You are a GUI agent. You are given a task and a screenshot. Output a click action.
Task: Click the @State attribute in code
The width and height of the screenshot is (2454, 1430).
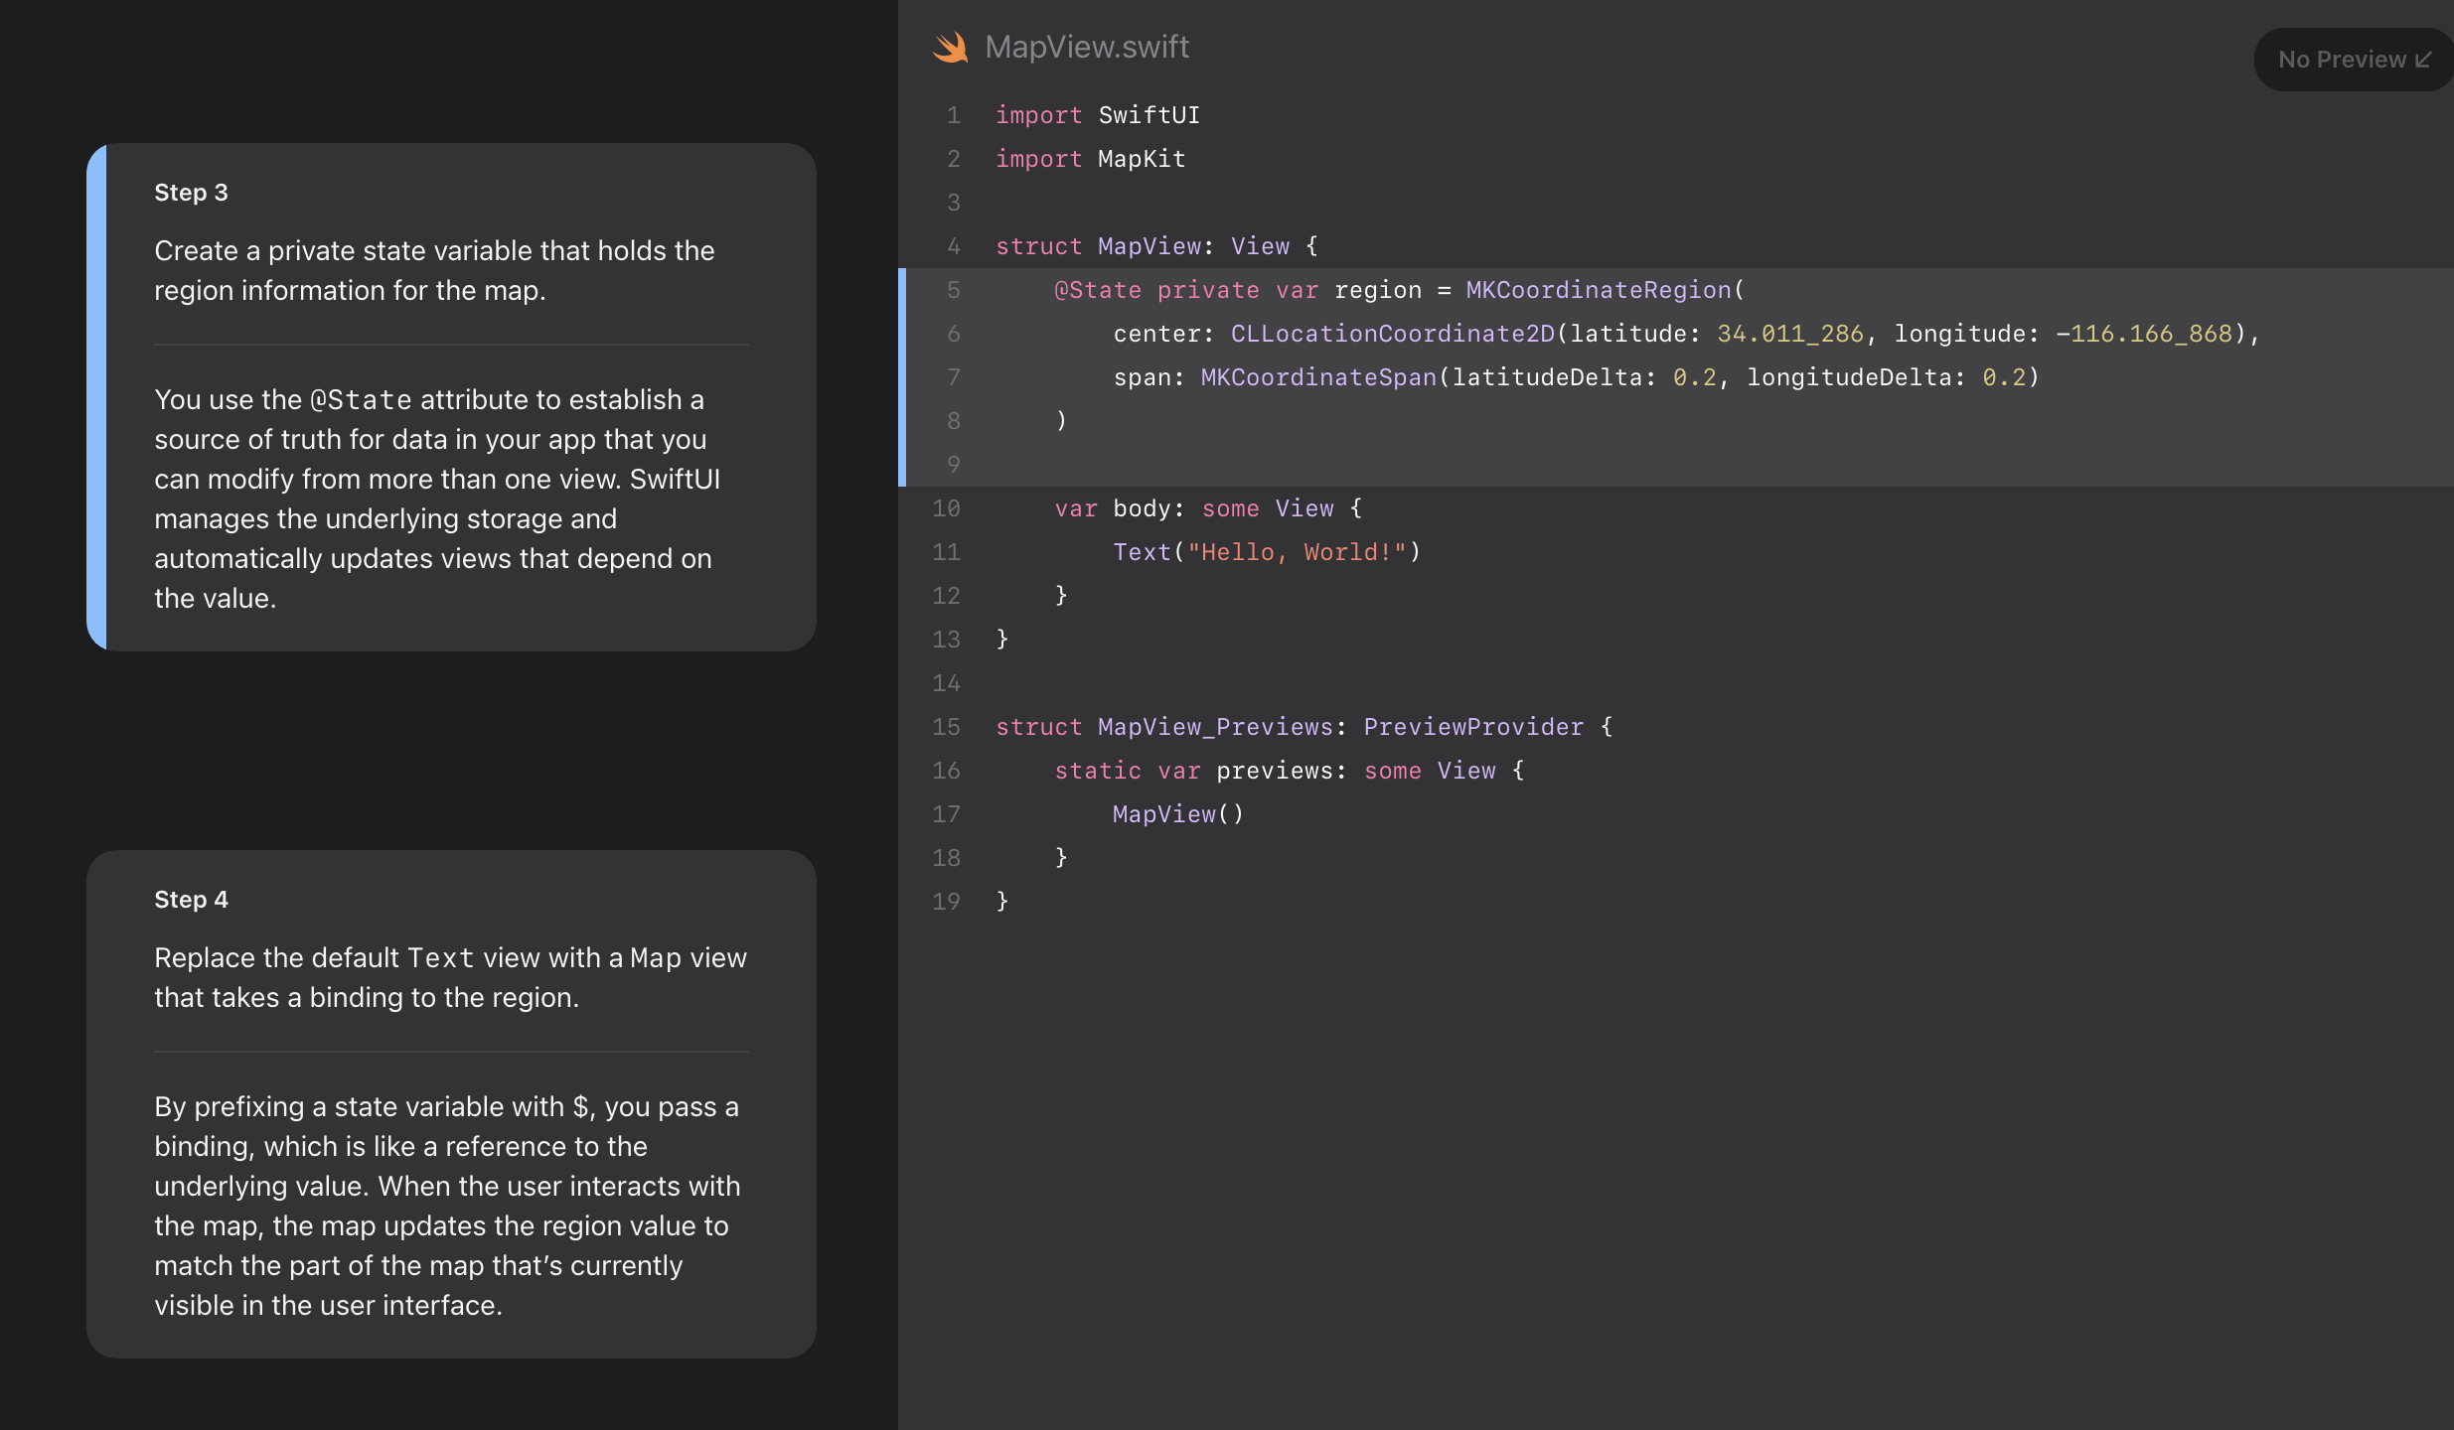pyautogui.click(x=1097, y=290)
